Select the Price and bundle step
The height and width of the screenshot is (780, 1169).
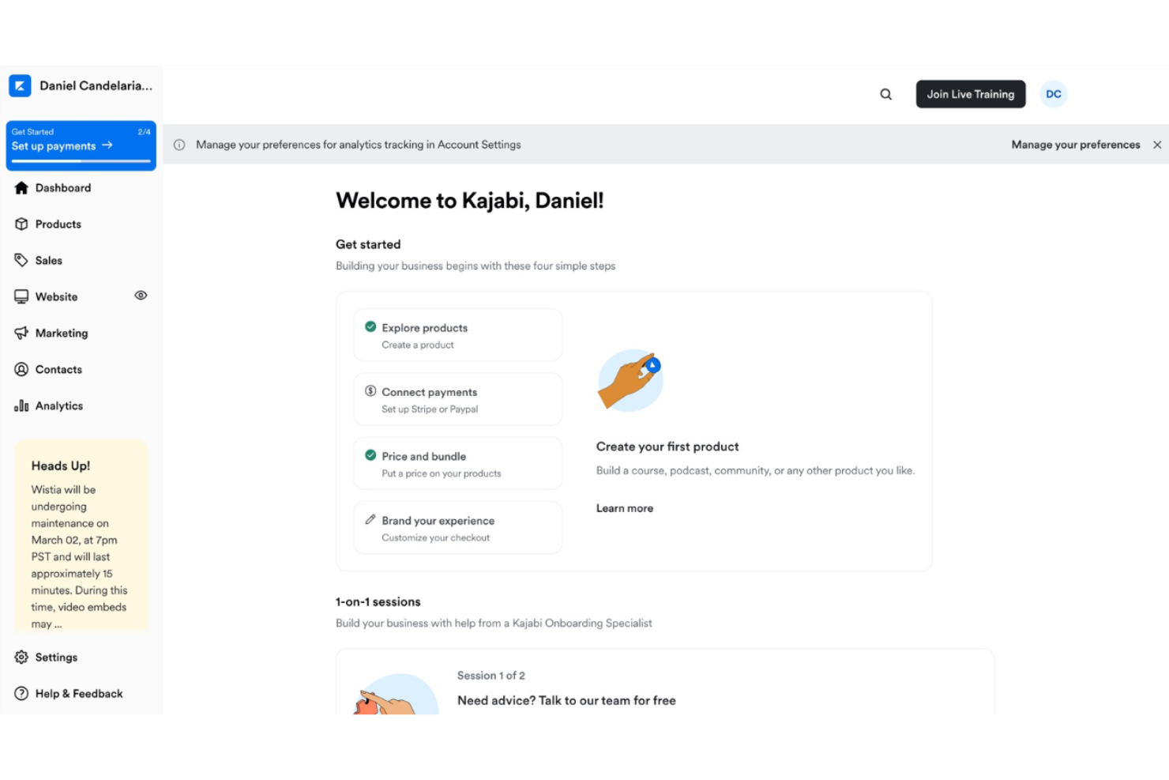[458, 463]
